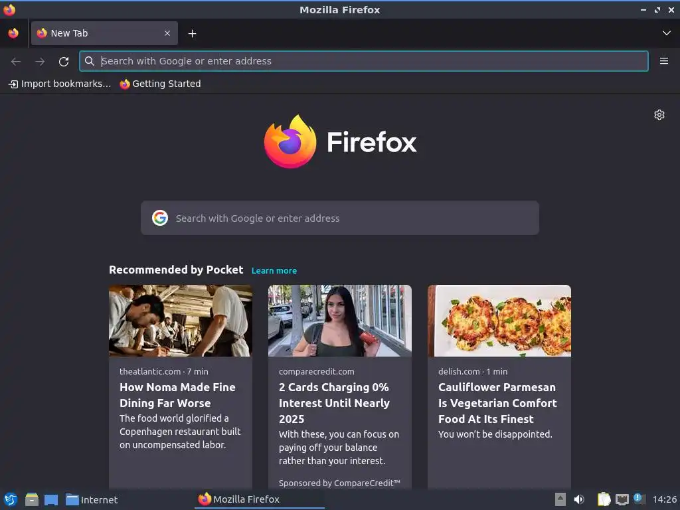Open the Noma restaurant article thumbnail
This screenshot has height=510, width=680.
181,321
